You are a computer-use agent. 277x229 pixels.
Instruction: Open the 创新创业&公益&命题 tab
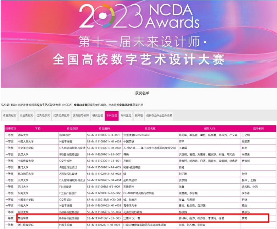(159, 116)
